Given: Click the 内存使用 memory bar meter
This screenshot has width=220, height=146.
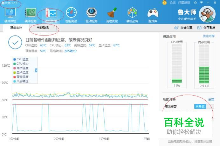Looking at the screenshot, I should click(204, 64).
